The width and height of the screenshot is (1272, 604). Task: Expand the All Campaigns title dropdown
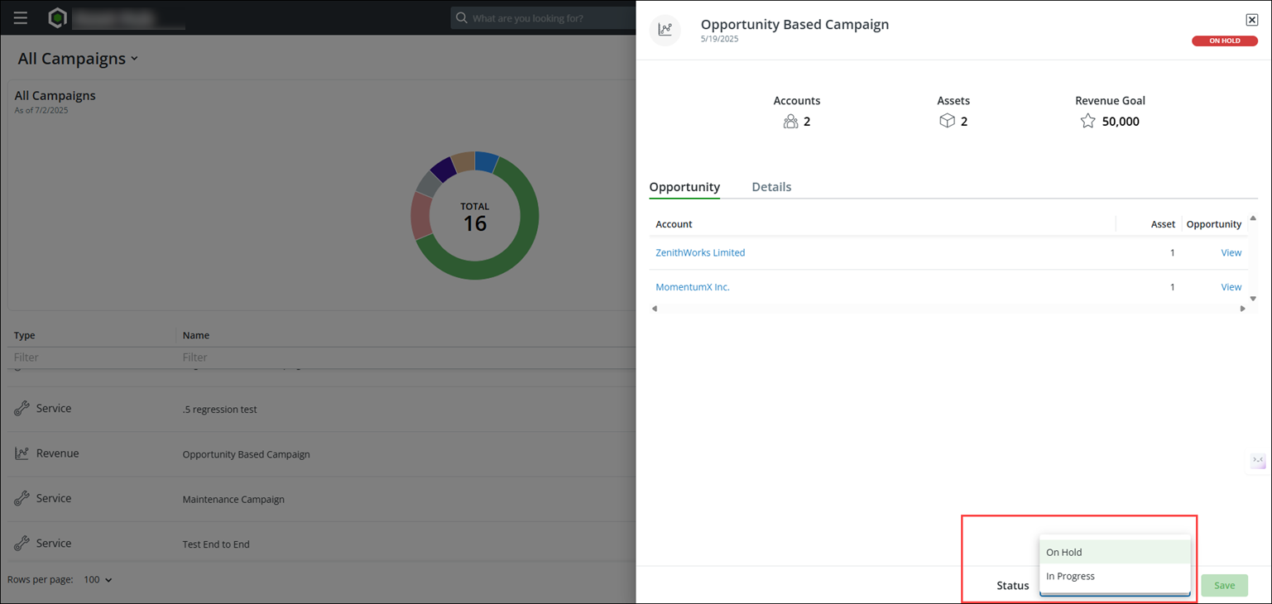coord(134,59)
